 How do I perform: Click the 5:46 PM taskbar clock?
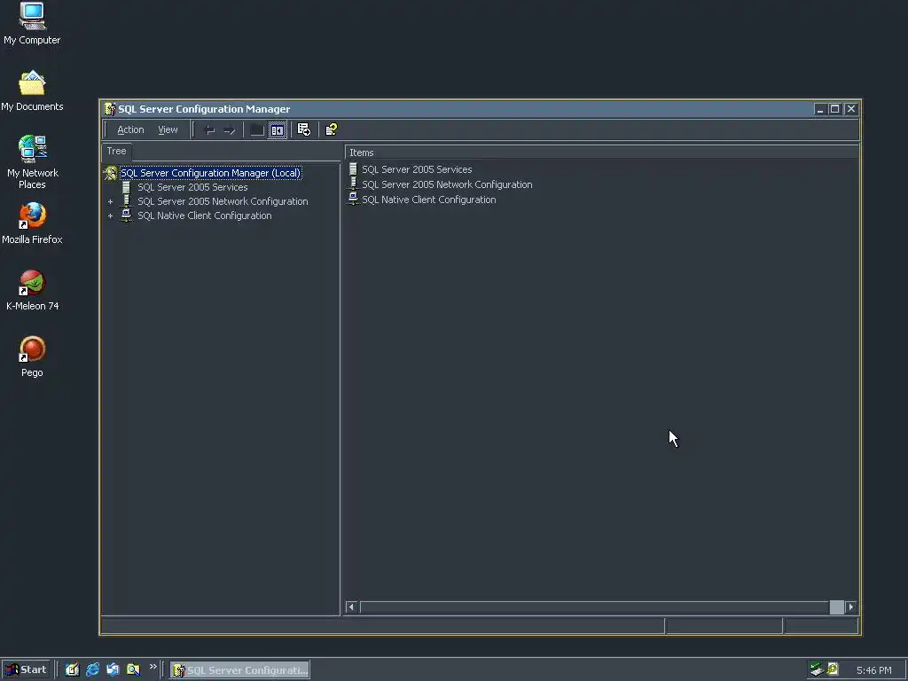[x=873, y=670]
